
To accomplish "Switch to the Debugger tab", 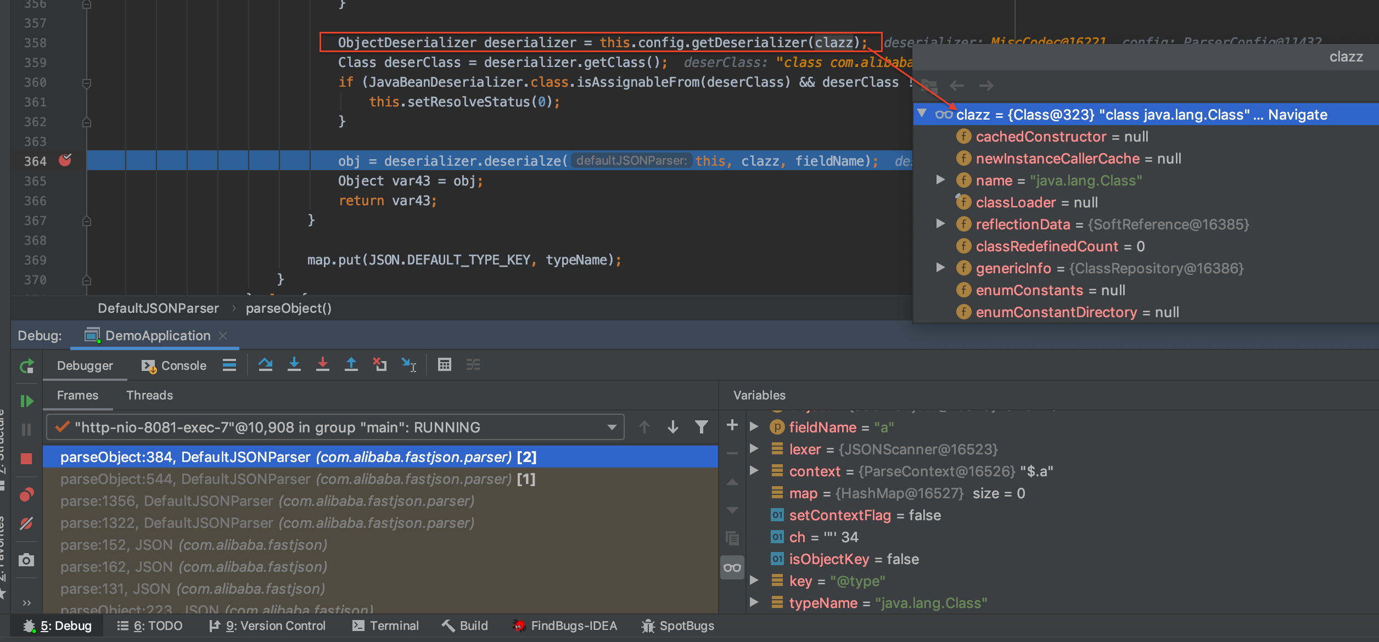I will (85, 365).
